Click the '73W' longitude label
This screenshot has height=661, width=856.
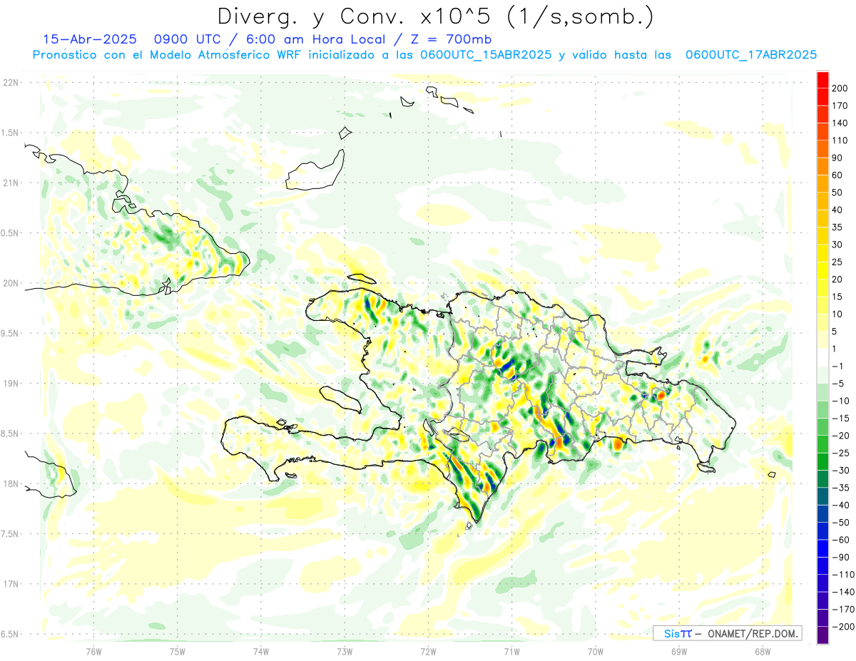[345, 651]
